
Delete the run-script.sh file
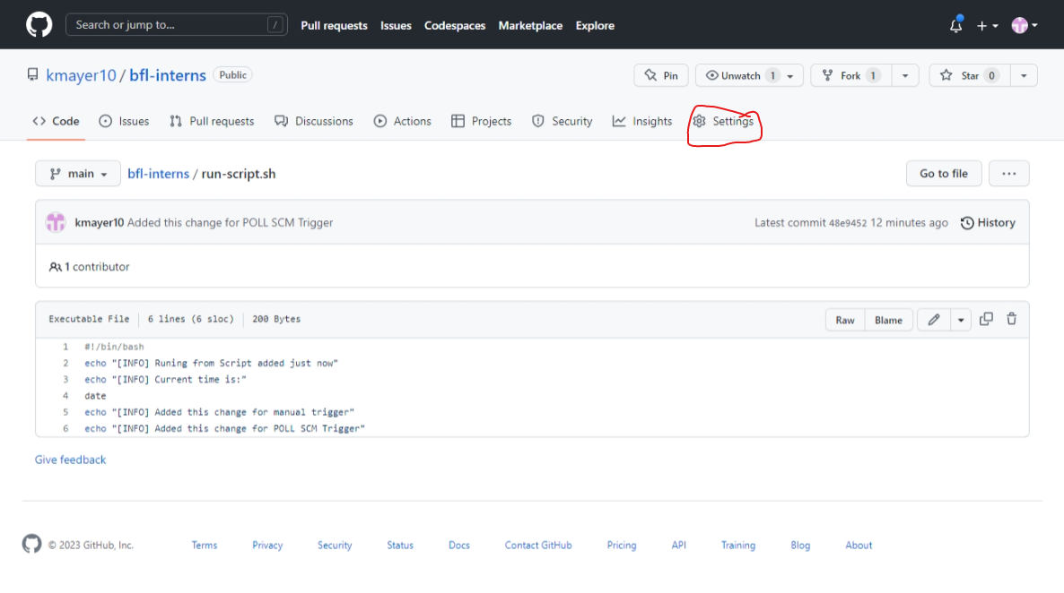tap(1011, 319)
